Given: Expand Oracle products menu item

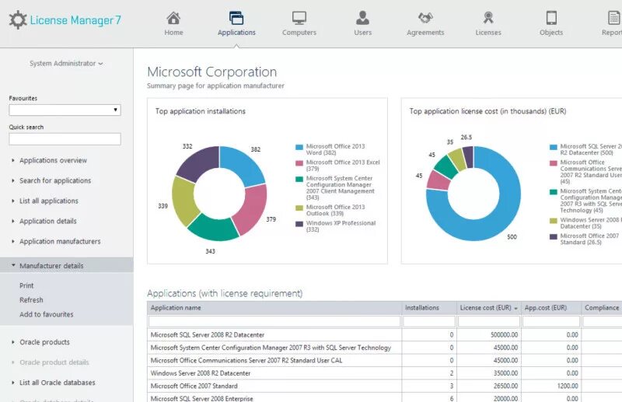Looking at the screenshot, I should (x=44, y=342).
